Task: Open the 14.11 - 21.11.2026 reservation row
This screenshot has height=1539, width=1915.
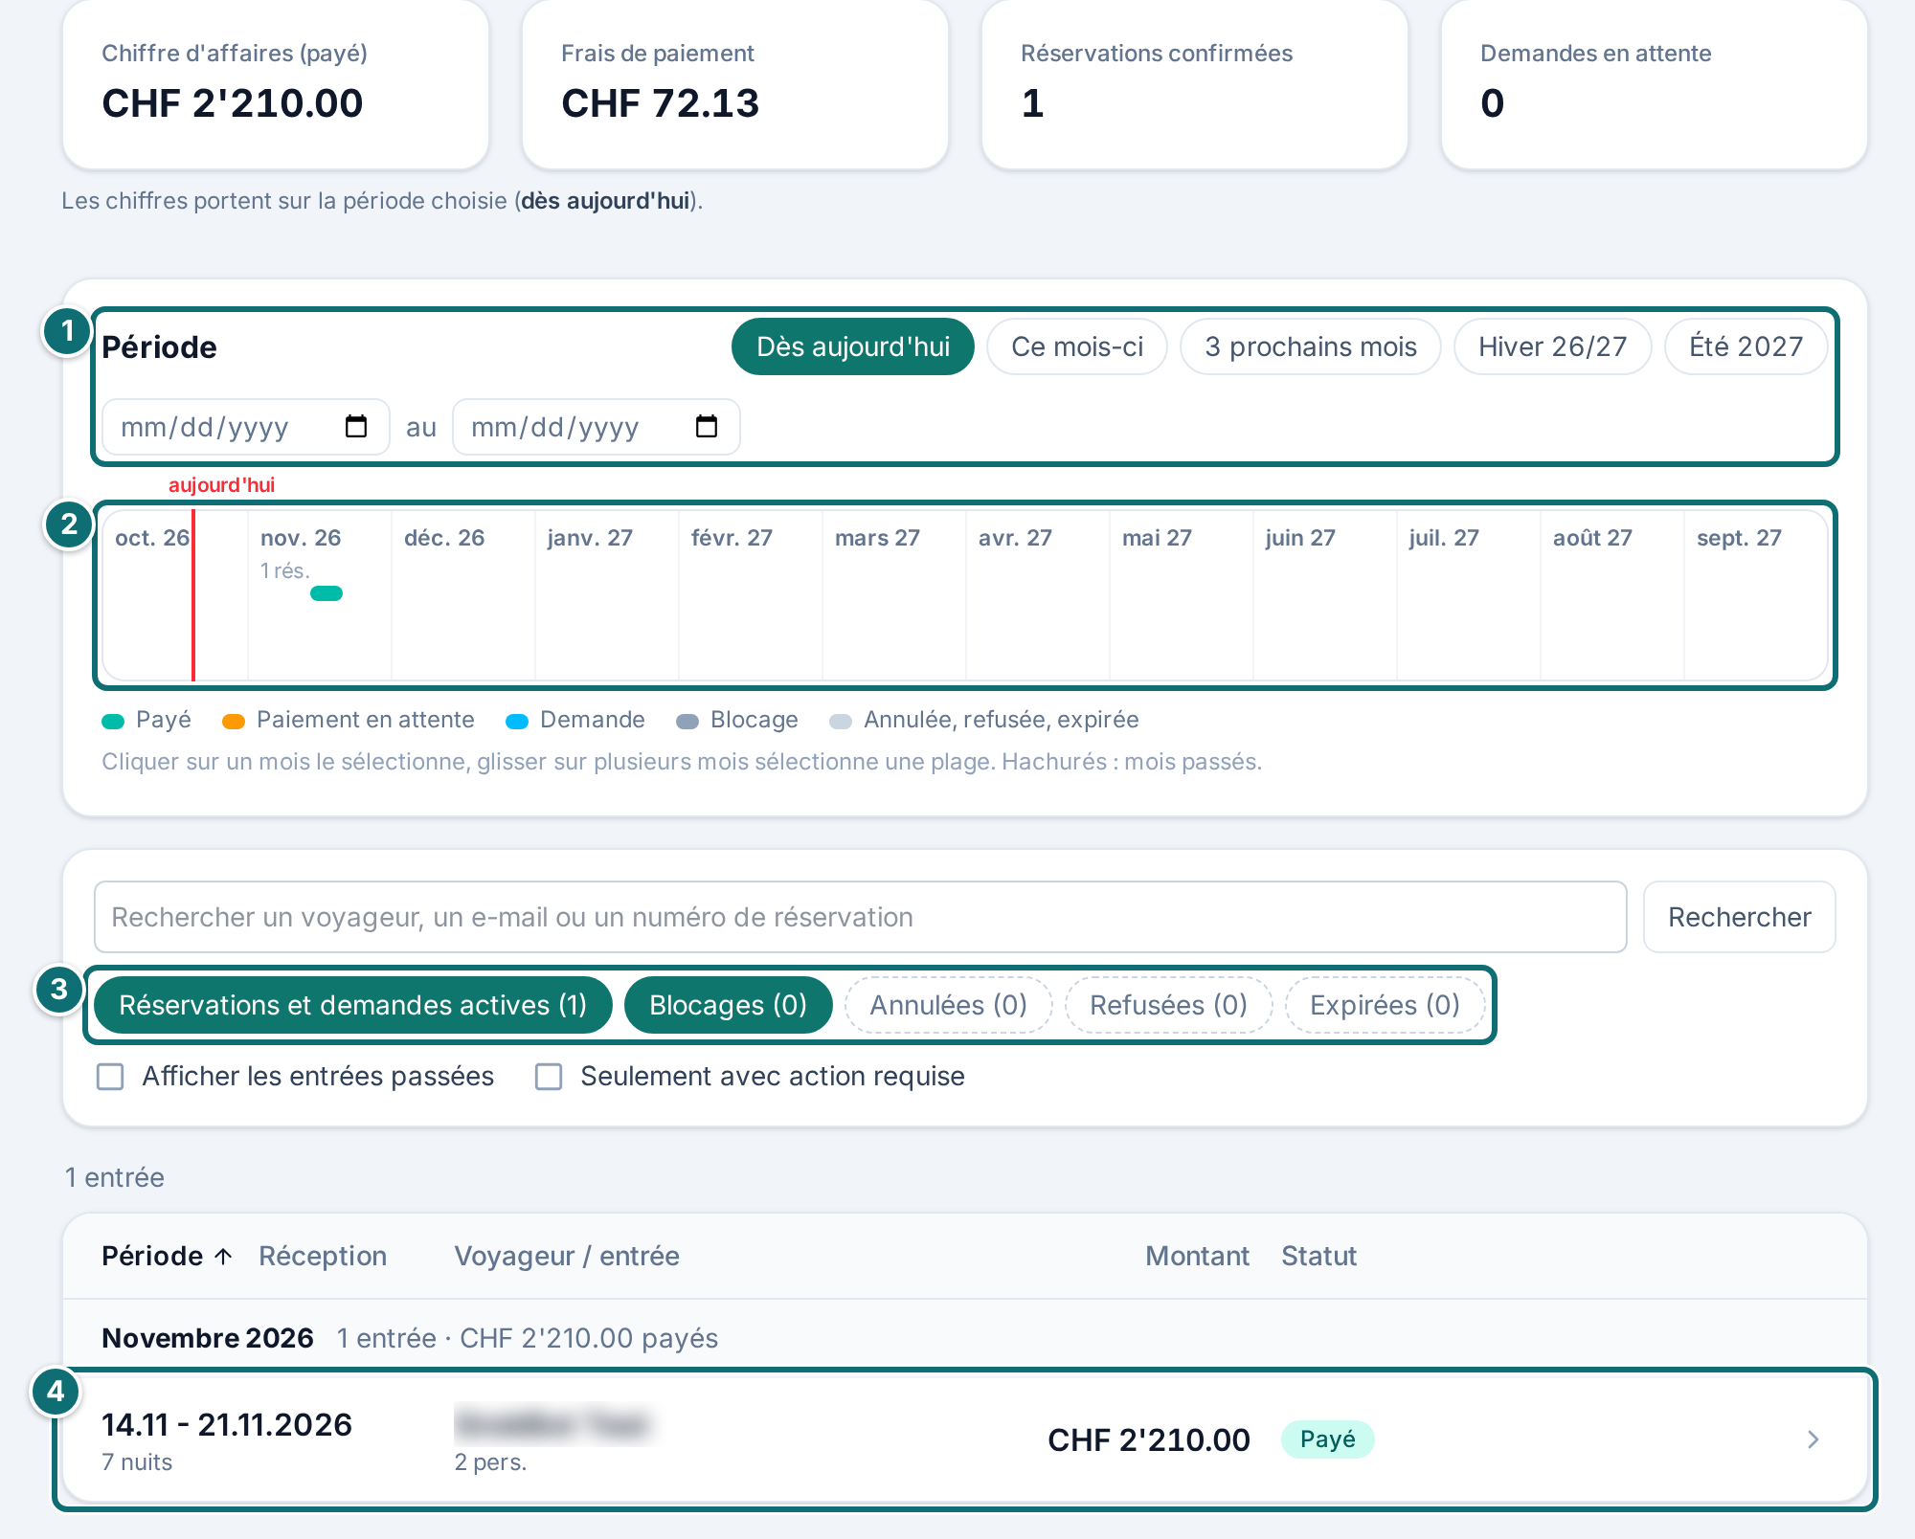Action: click(965, 1439)
